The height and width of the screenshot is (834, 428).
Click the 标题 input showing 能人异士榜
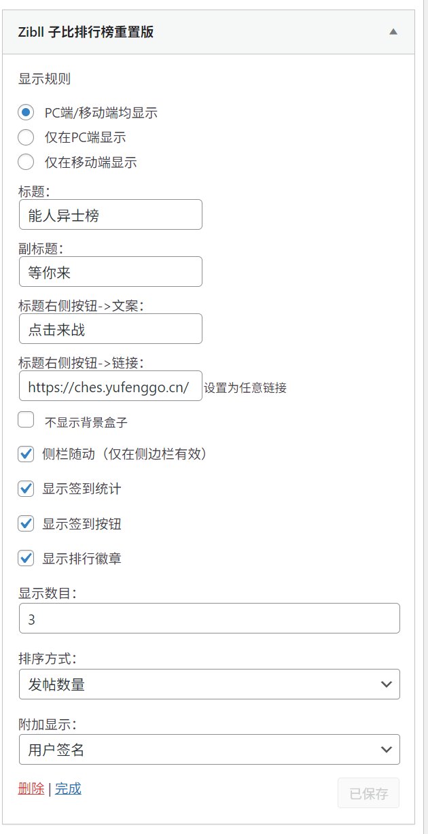(110, 214)
